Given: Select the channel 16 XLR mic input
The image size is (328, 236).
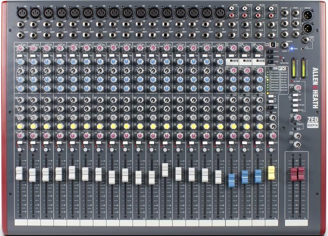Looking at the screenshot, I should (220, 13).
